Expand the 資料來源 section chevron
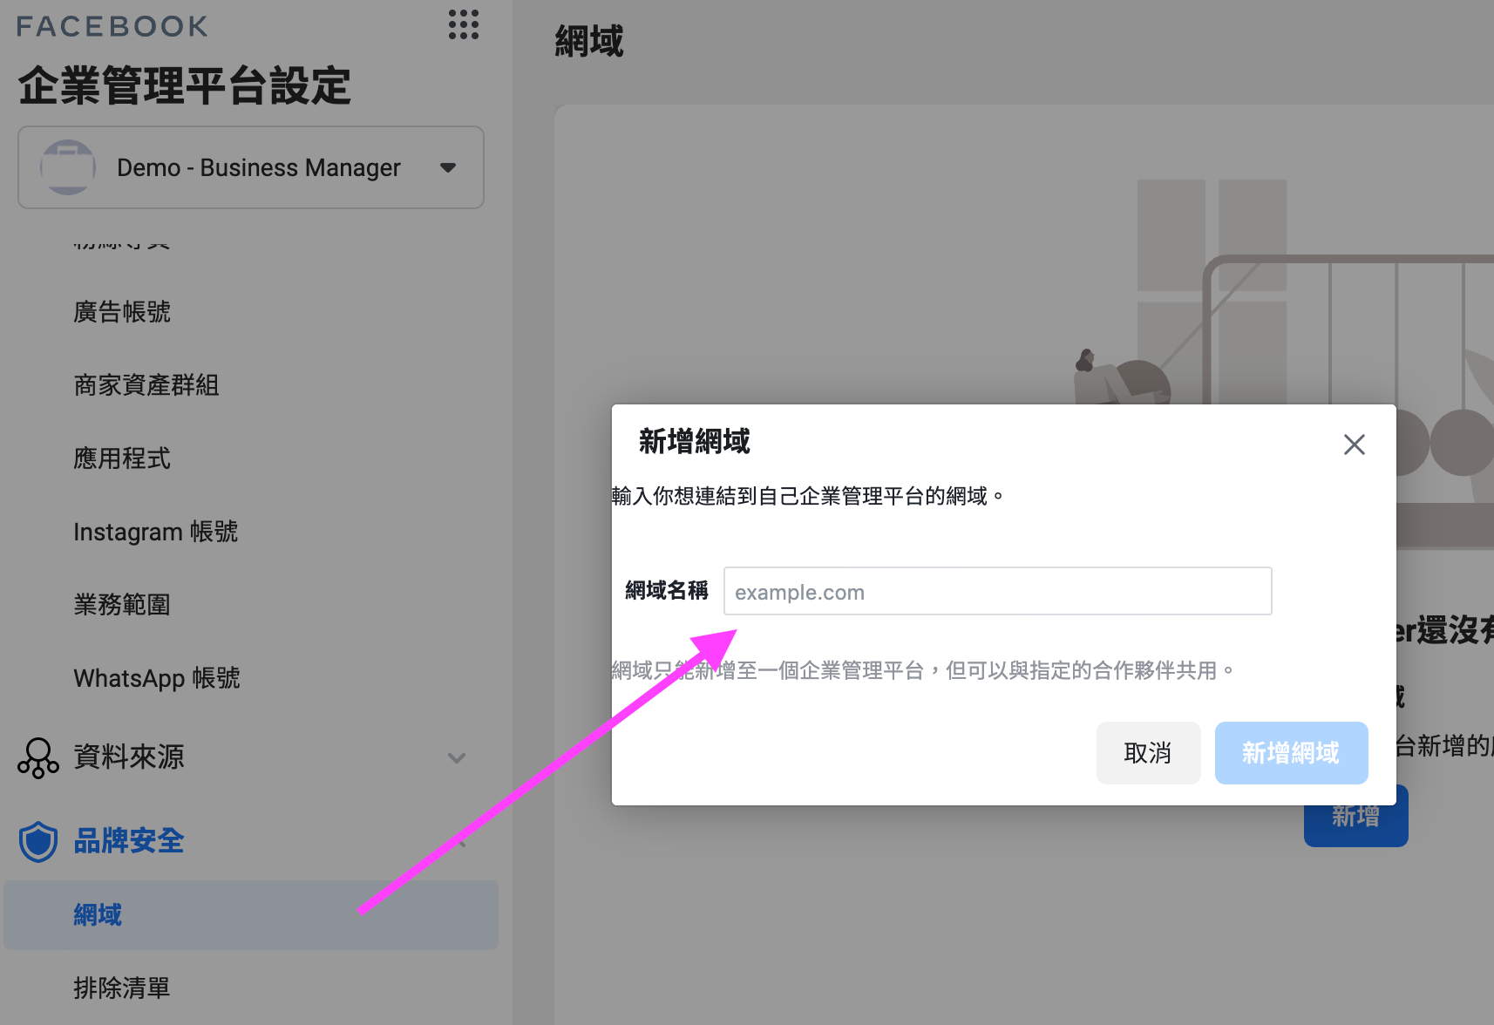This screenshot has height=1025, width=1494. [457, 757]
